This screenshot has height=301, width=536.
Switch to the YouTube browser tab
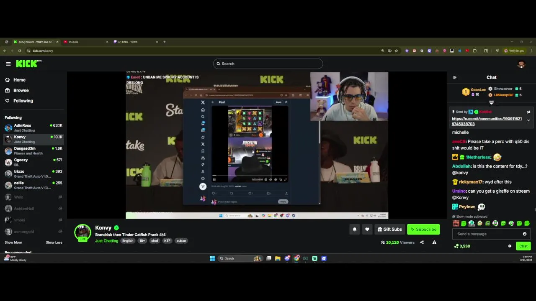pos(86,42)
